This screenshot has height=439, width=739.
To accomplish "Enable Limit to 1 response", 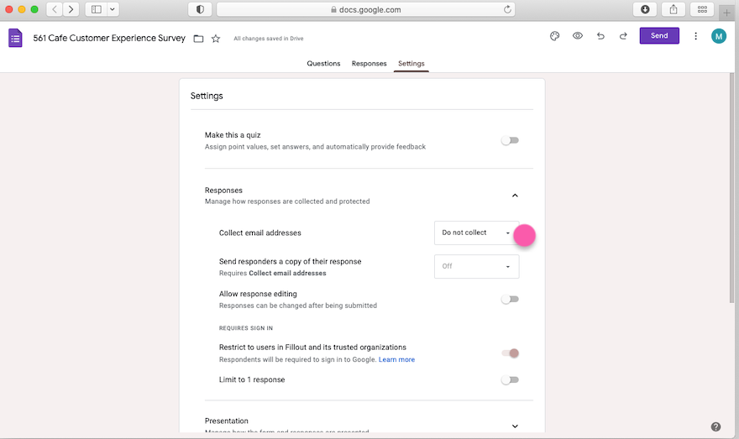I will click(x=510, y=379).
